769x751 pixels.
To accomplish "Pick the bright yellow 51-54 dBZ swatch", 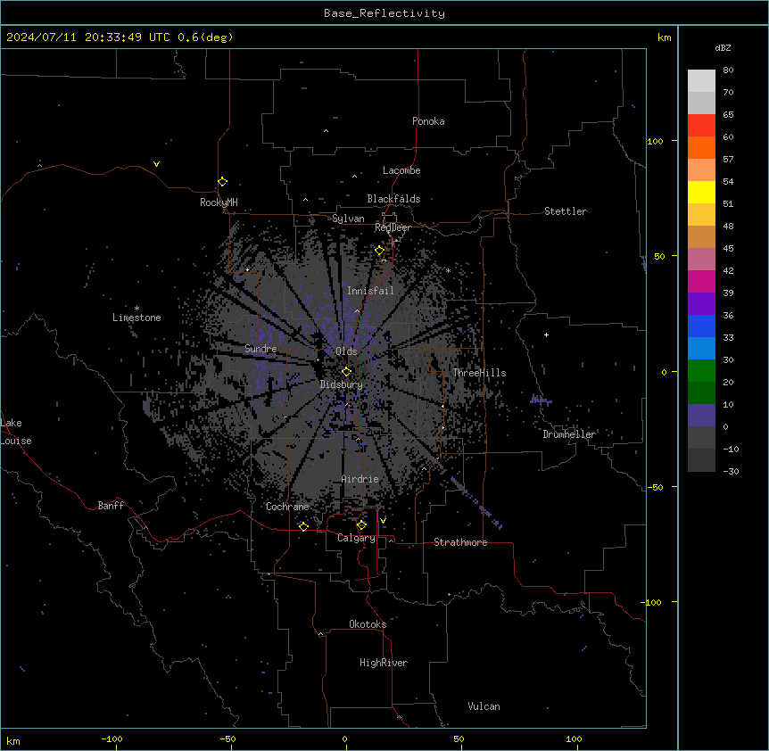I will coord(701,192).
